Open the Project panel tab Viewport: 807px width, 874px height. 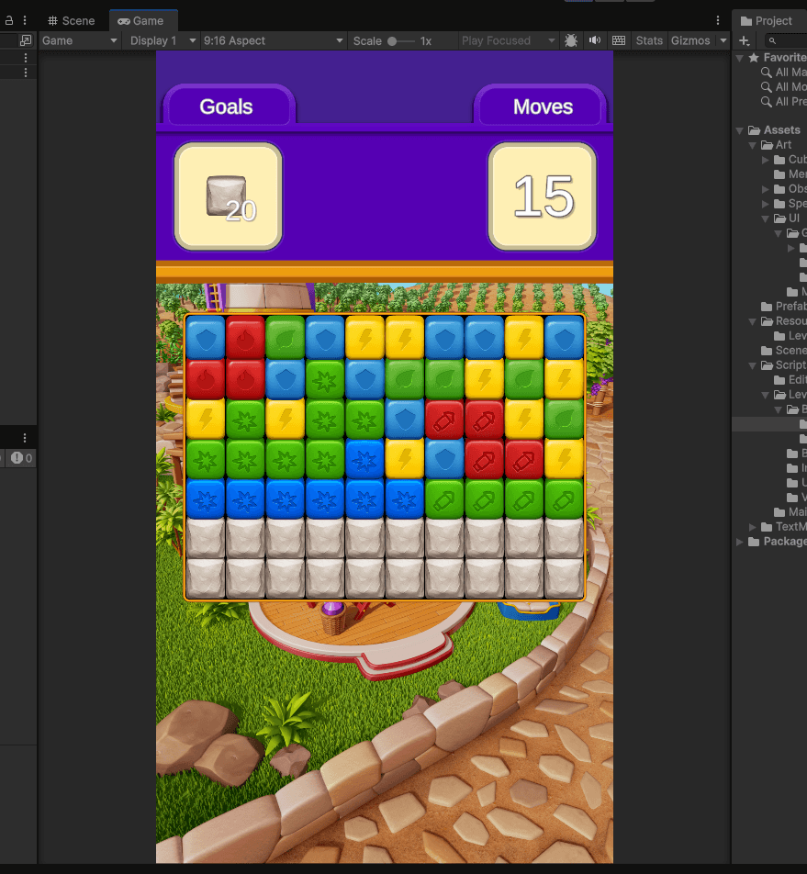point(767,20)
